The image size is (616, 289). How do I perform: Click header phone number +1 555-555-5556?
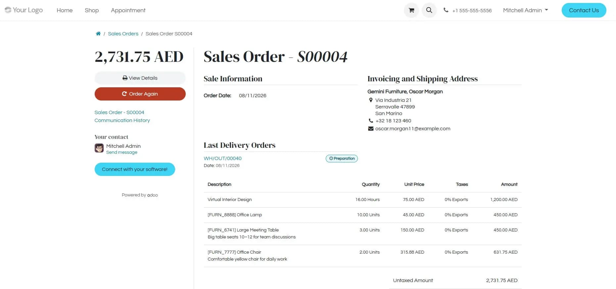(x=472, y=11)
